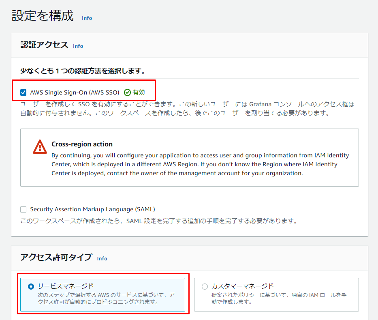
Task: Select the カスタマーマネージド radio button
Action: [x=205, y=286]
